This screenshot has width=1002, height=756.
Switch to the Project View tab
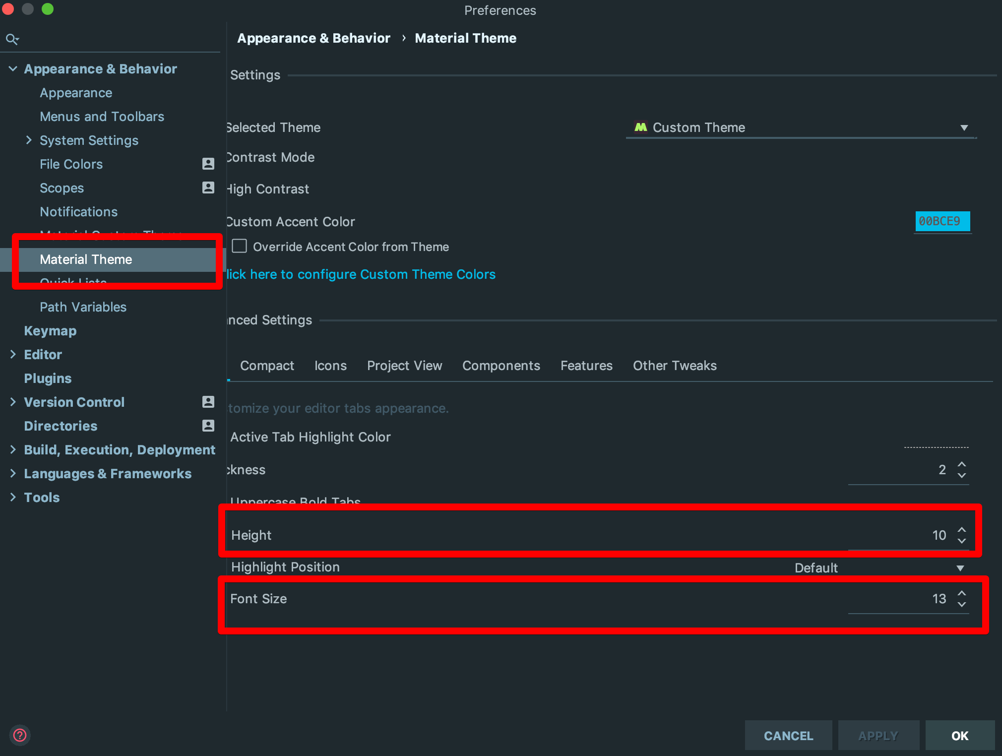click(x=404, y=366)
